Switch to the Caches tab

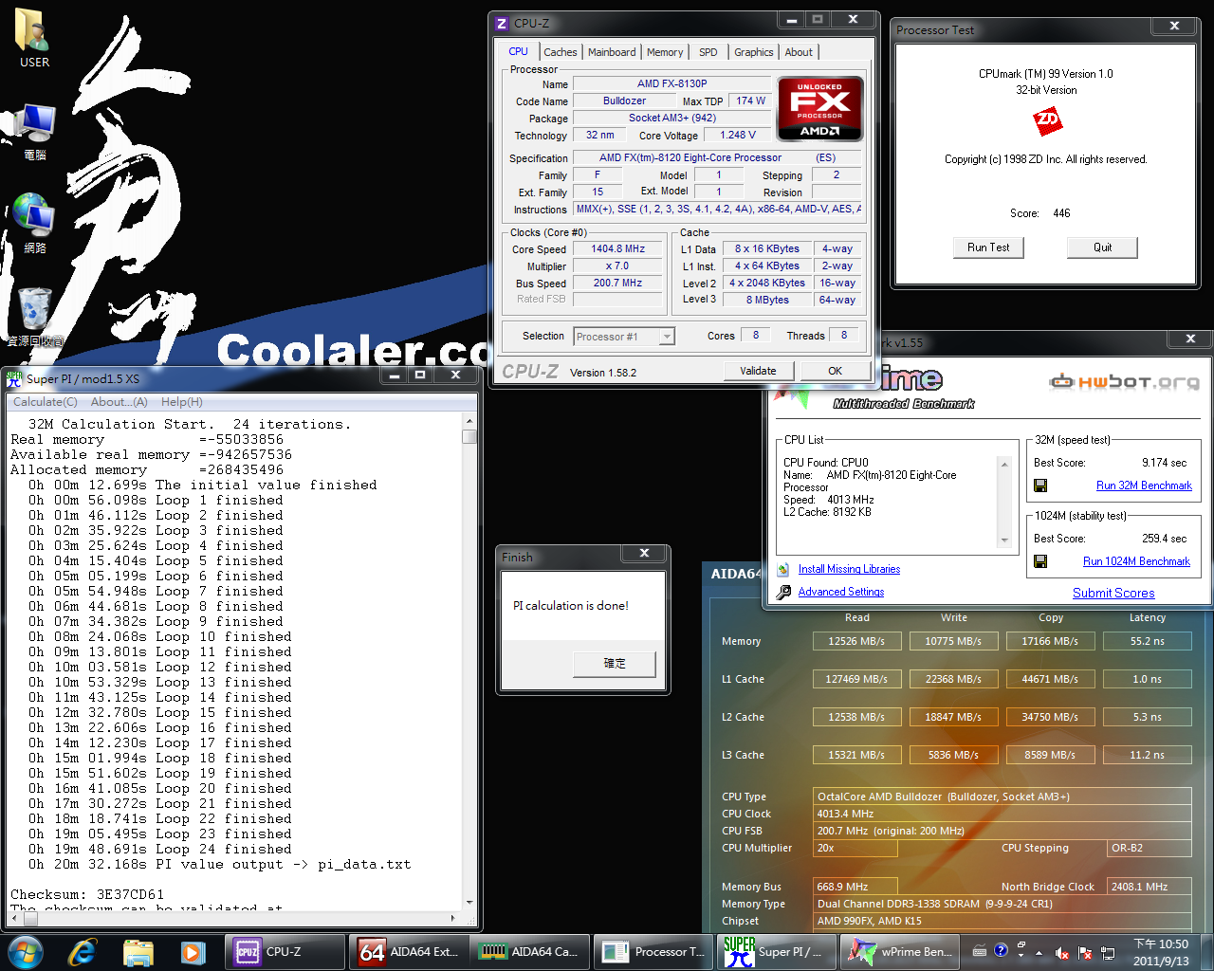[x=561, y=52]
